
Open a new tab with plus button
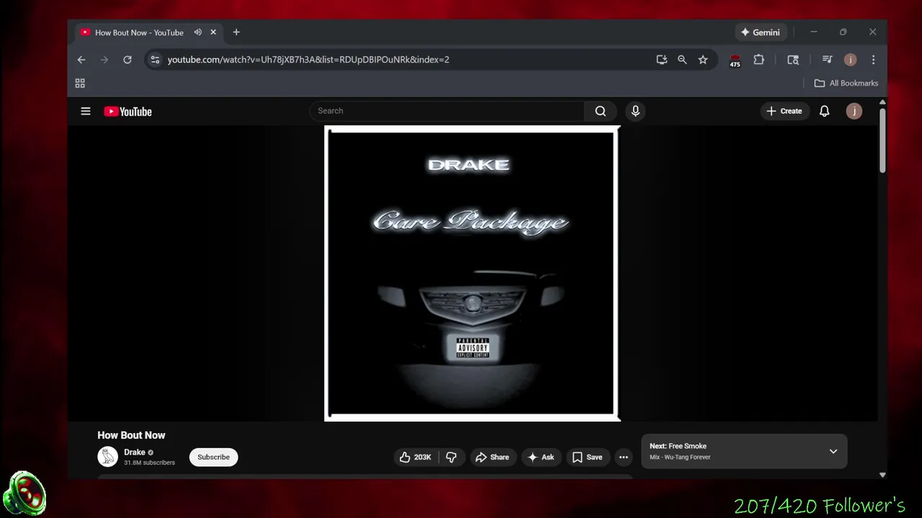(236, 32)
